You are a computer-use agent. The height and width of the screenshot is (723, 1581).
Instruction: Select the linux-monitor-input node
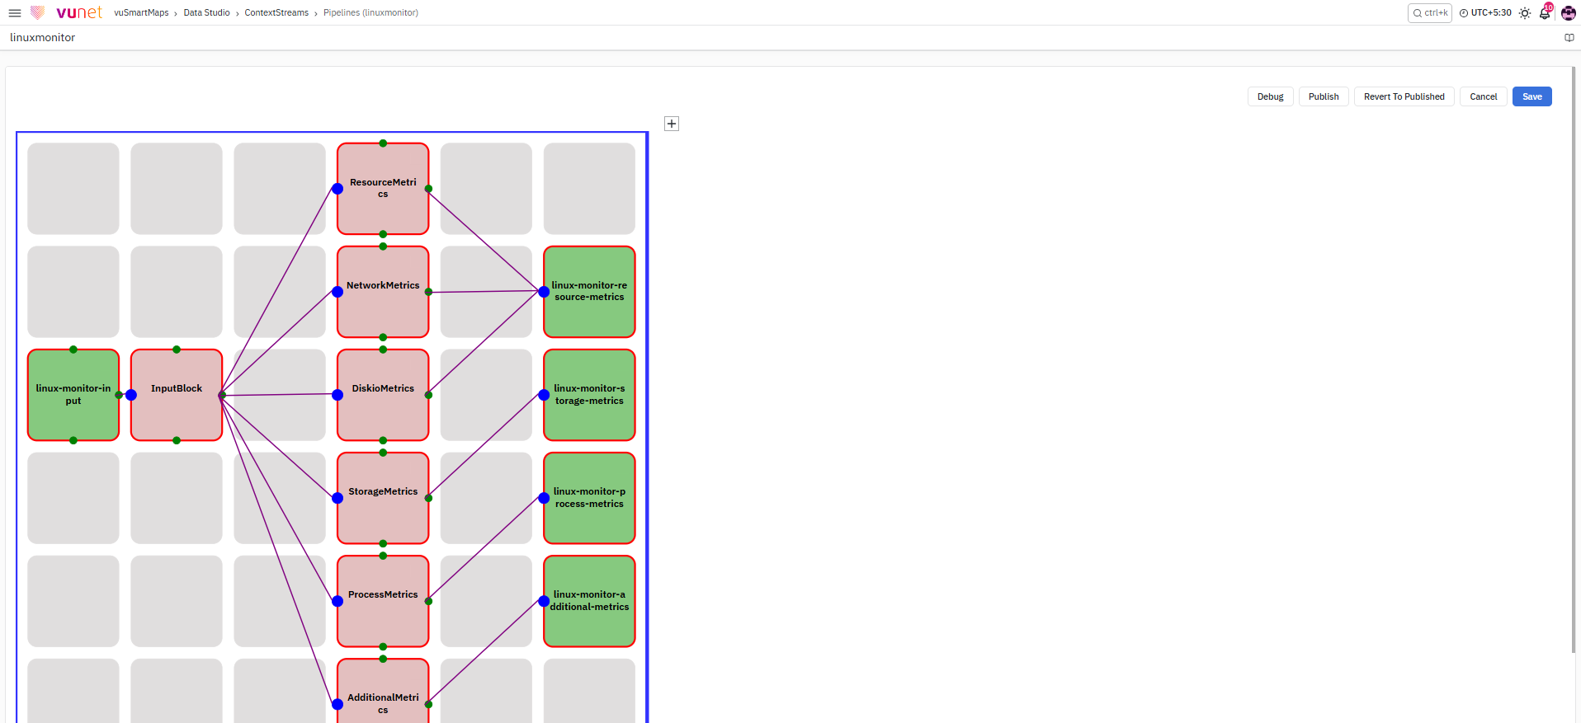point(73,395)
